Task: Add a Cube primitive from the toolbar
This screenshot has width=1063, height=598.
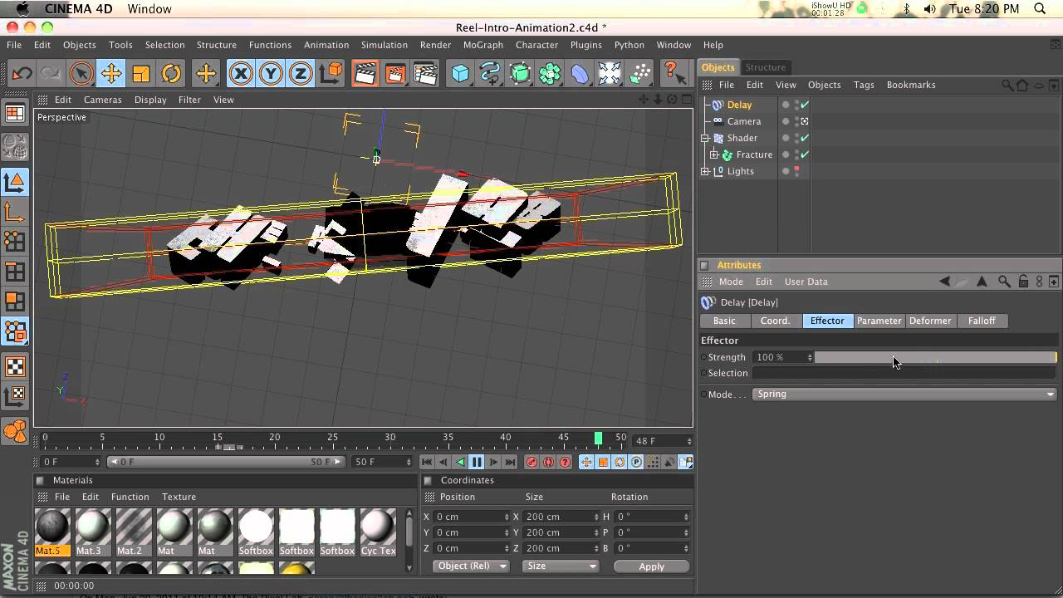Action: (x=460, y=74)
